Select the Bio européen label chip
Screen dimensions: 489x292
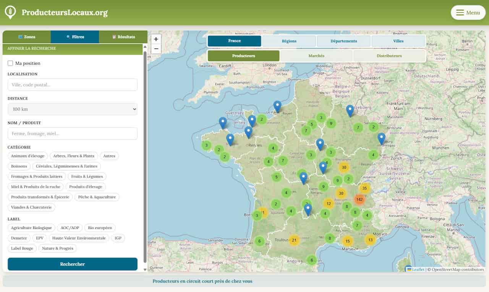[100, 227]
